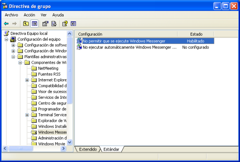
Task: Click the Back arrow toolbar icon
Action: pos(6,24)
